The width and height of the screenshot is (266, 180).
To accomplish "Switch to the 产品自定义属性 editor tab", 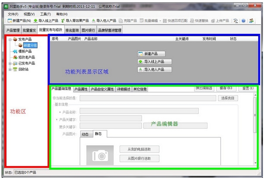I will point(102,89).
